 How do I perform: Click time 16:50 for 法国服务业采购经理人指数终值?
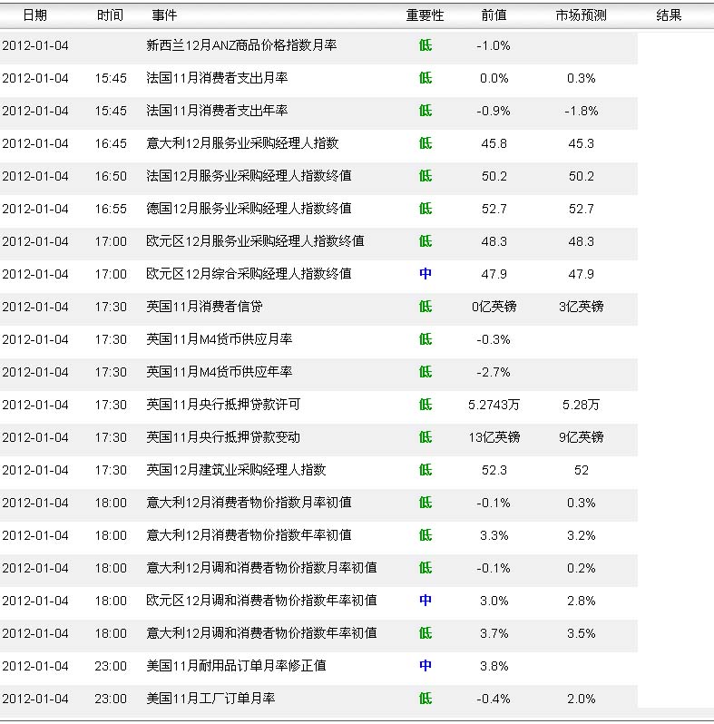click(111, 176)
